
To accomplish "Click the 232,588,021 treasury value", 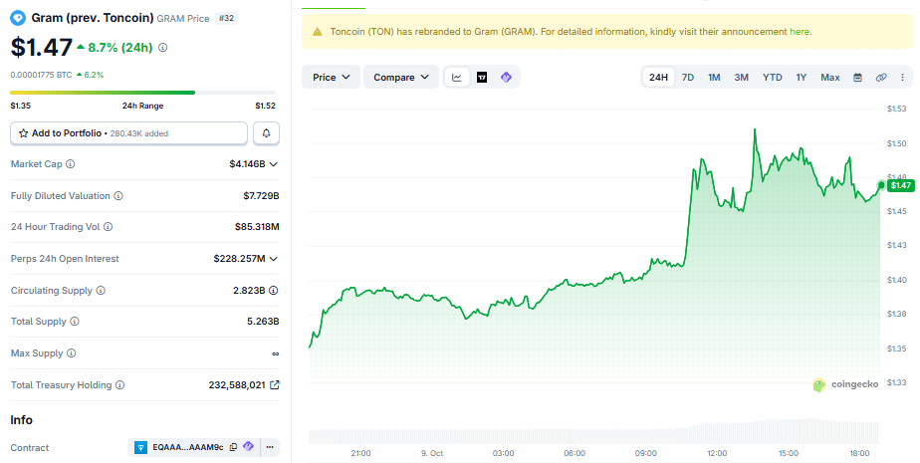I will pos(237,385).
